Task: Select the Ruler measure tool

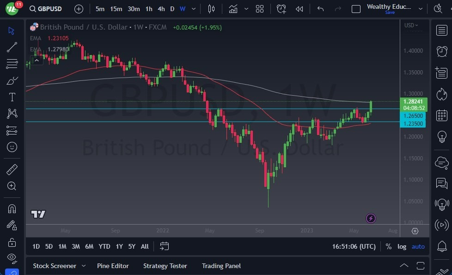Action: [12, 169]
